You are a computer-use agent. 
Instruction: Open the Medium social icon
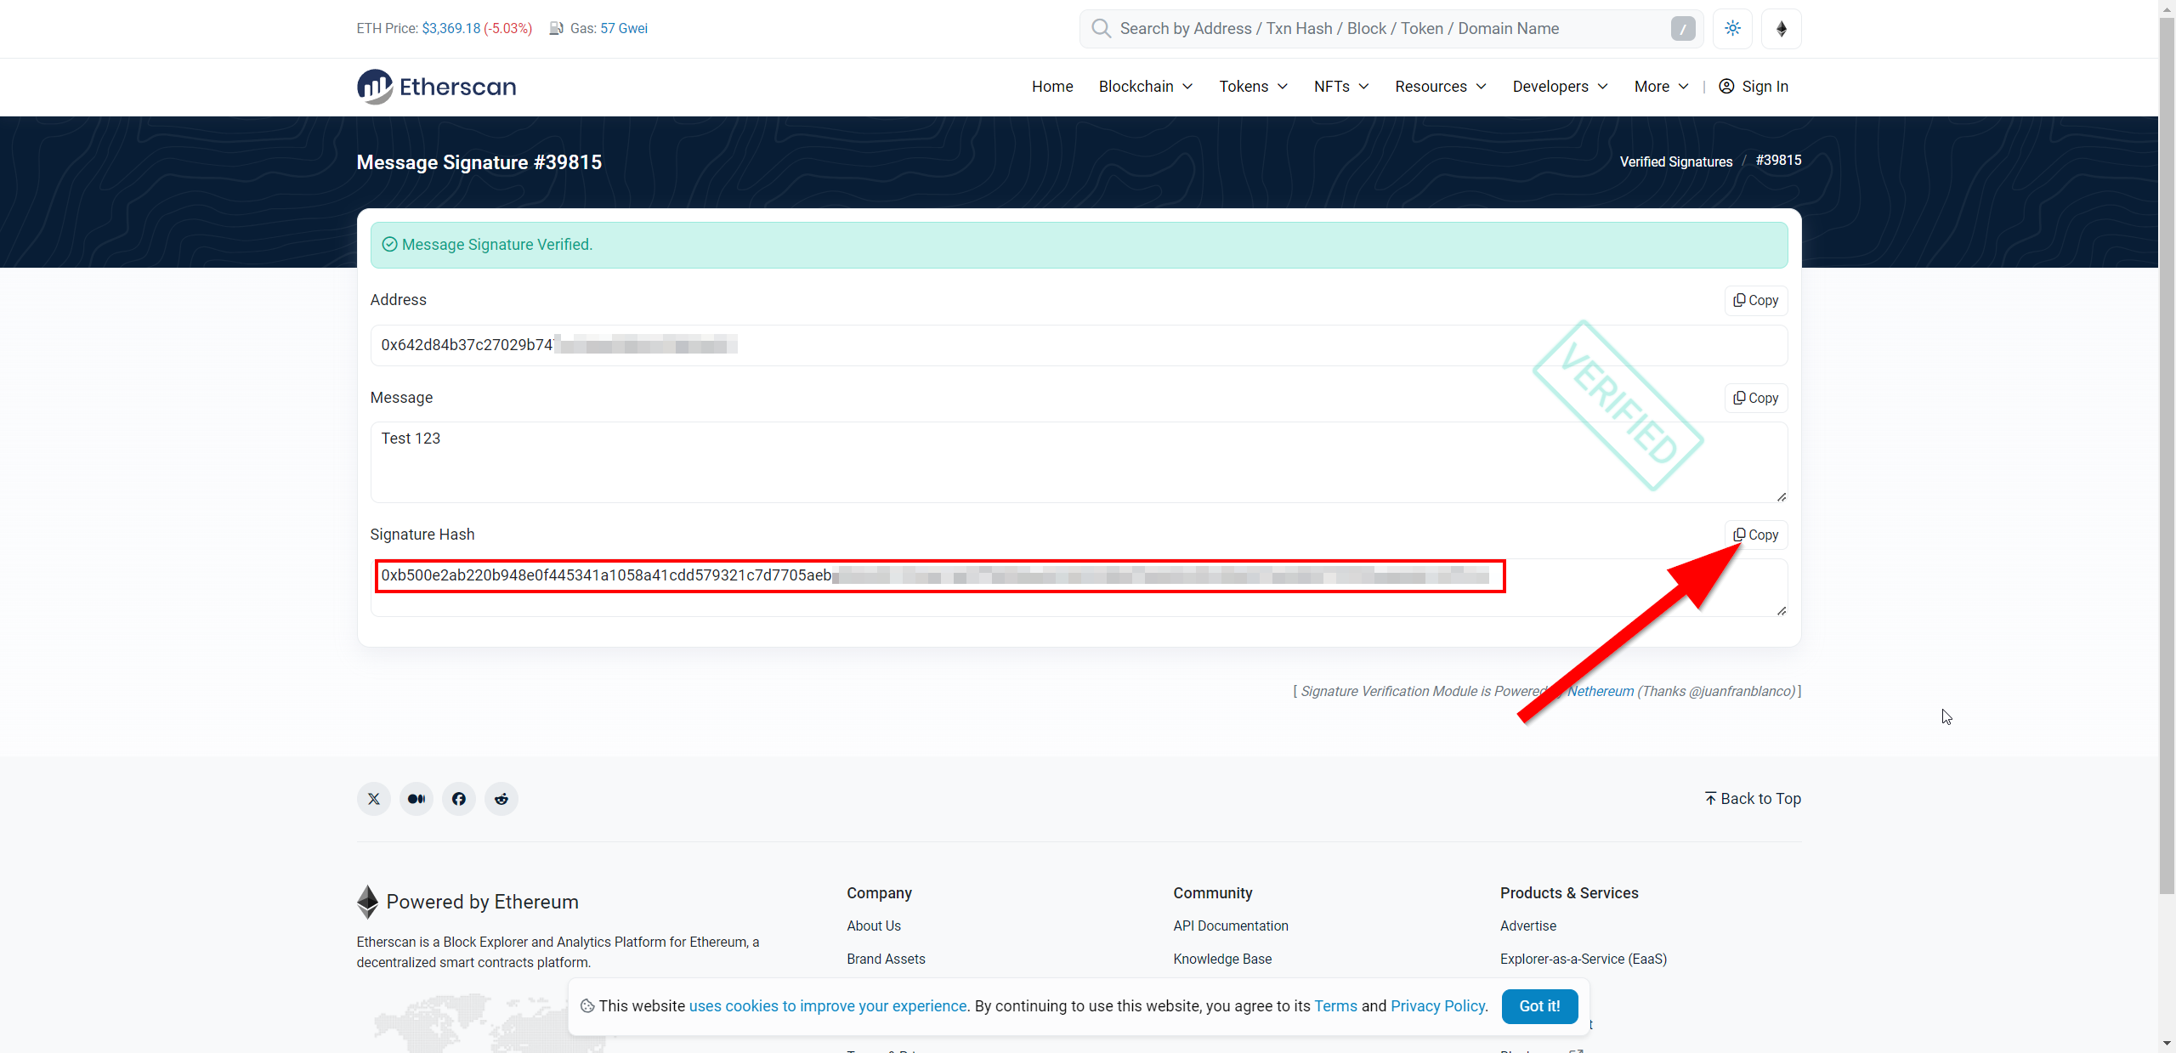(x=416, y=799)
